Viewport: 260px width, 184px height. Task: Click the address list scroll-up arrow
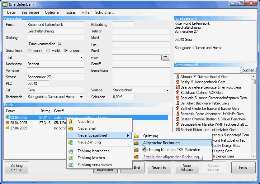pyautogui.click(x=253, y=76)
